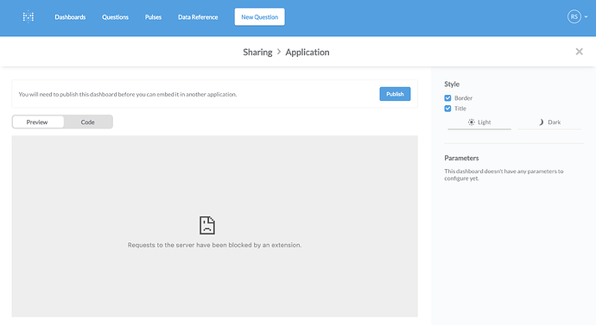Go to the Pulses section
The height and width of the screenshot is (325, 596).
click(153, 17)
